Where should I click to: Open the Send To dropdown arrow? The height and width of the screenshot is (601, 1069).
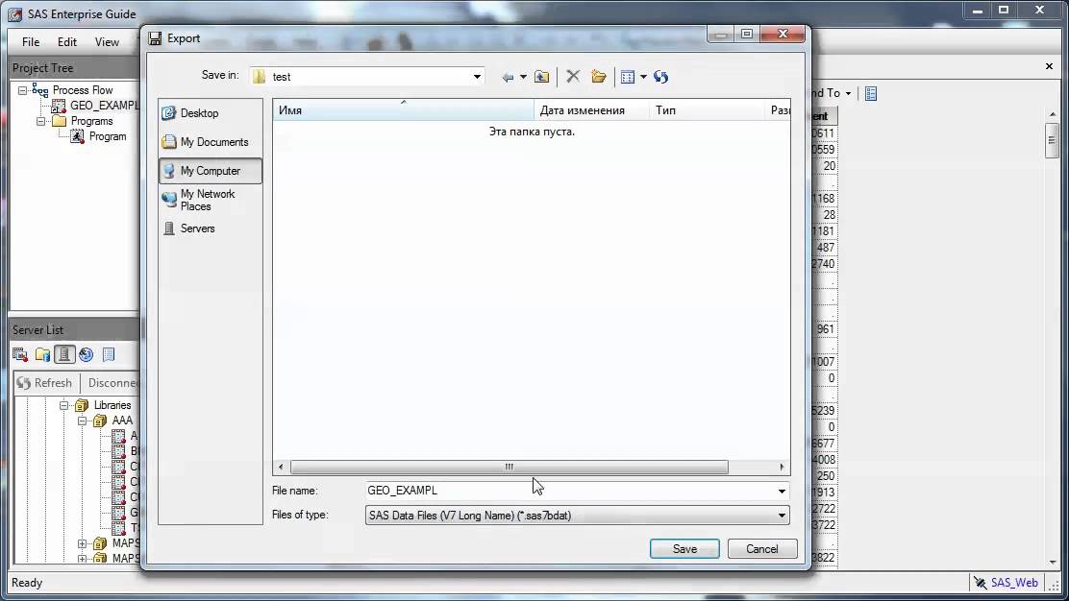click(x=848, y=93)
